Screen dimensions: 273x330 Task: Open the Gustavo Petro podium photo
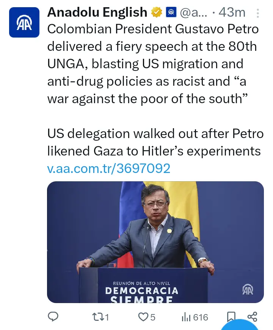155,242
